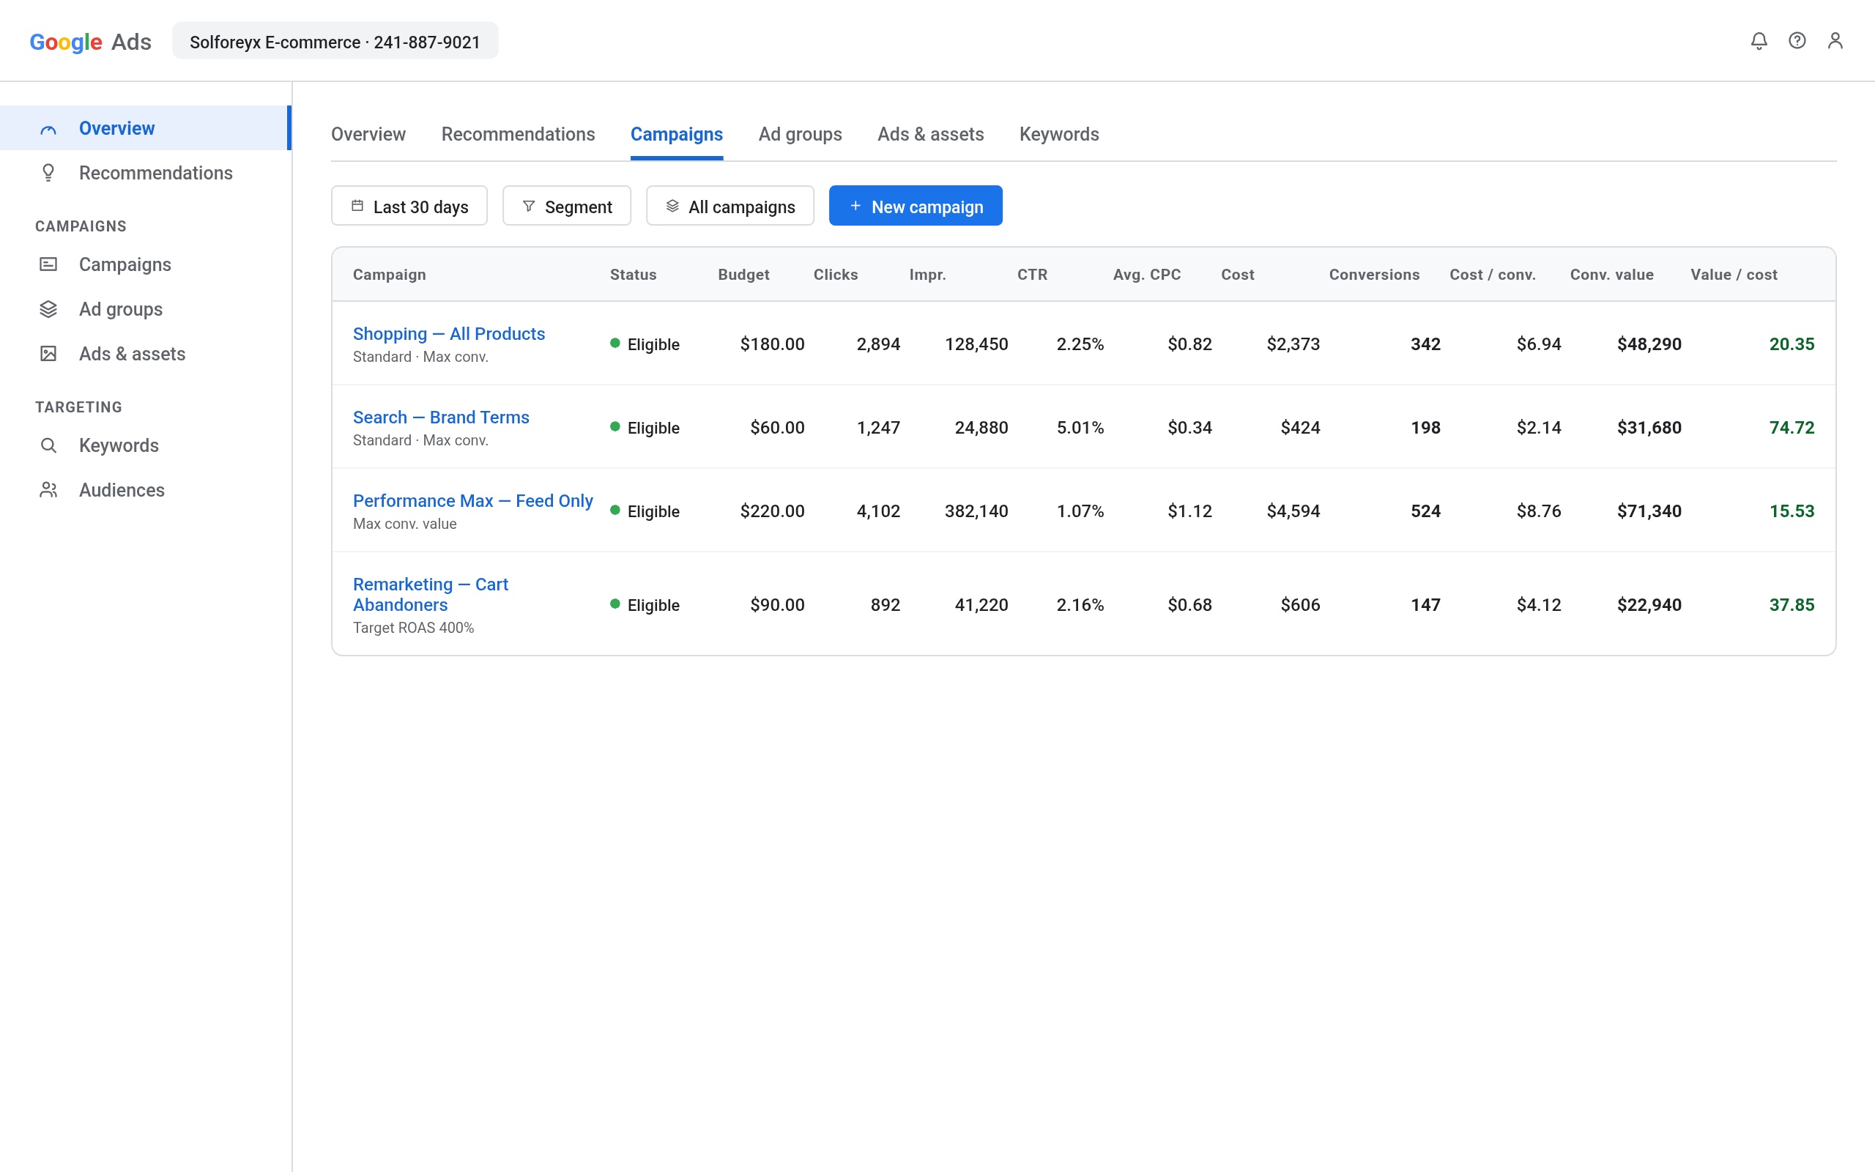The image size is (1875, 1172).
Task: Switch to the Ads & assets tab
Action: click(x=930, y=135)
